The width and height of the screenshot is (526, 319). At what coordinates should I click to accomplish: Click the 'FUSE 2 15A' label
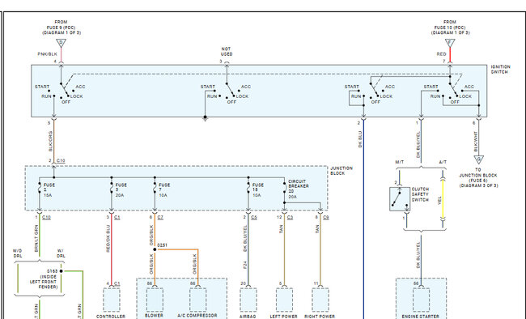tap(49, 190)
